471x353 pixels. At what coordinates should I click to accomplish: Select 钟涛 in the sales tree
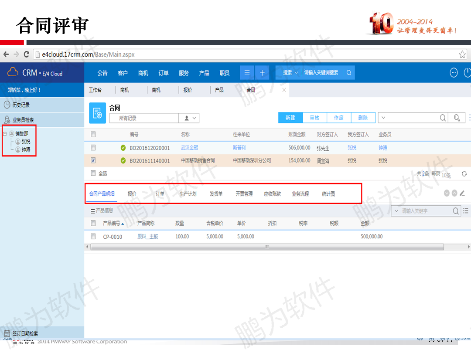tap(26, 149)
